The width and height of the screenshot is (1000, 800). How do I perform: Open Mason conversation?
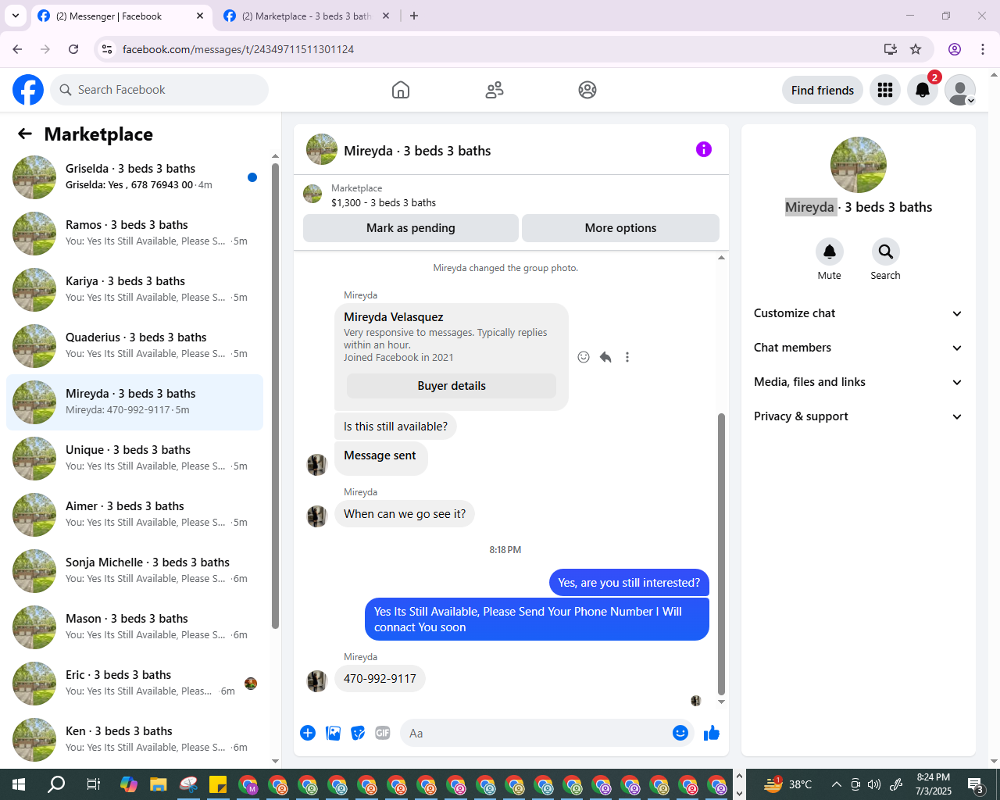pos(134,627)
